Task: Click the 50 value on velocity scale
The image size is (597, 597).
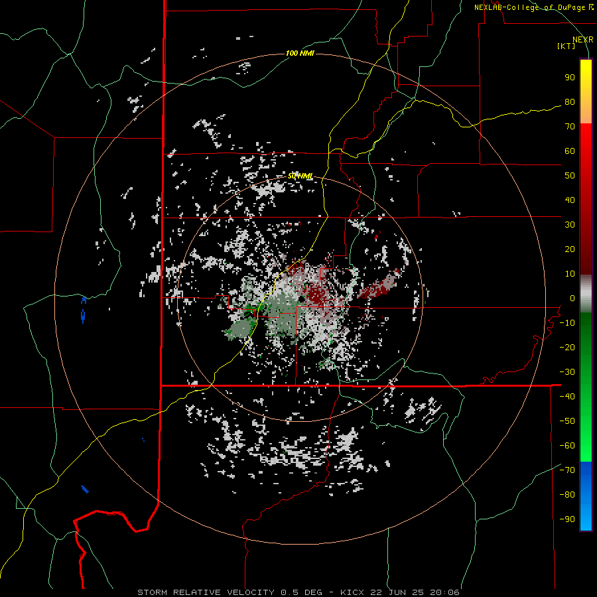Action: tap(570, 176)
